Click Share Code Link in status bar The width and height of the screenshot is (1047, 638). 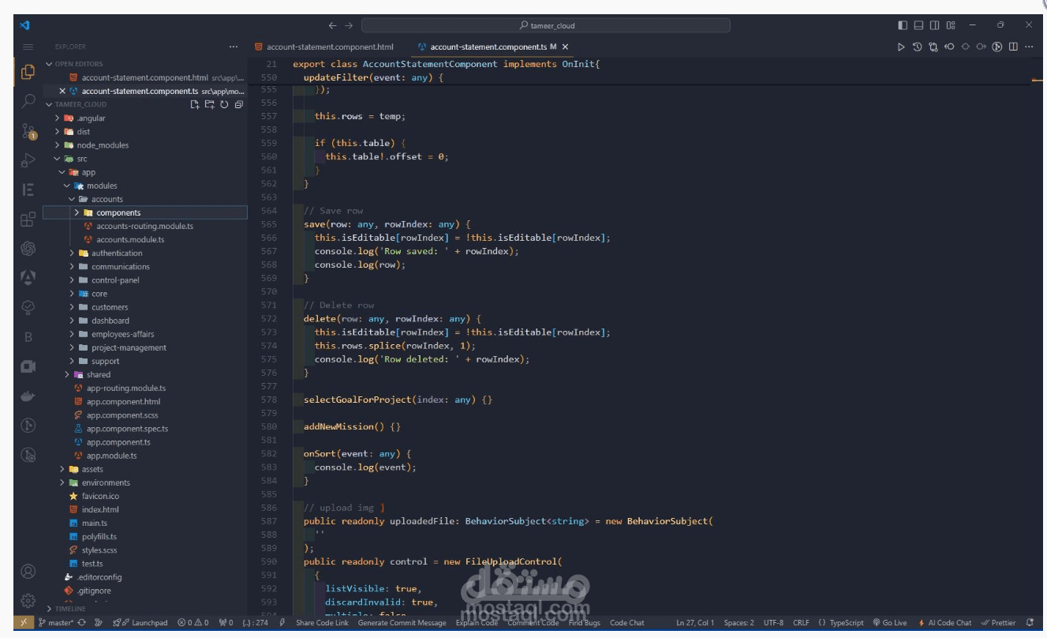(322, 622)
